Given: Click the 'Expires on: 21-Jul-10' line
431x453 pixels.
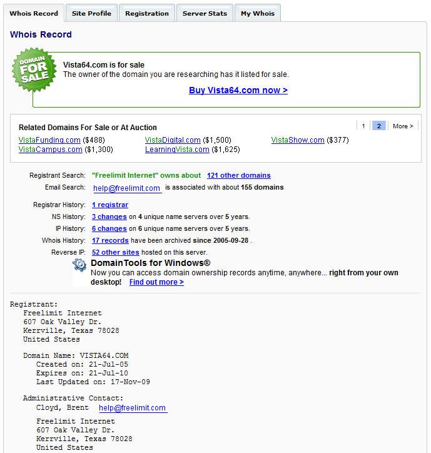Looking at the screenshot, I should coord(82,373).
